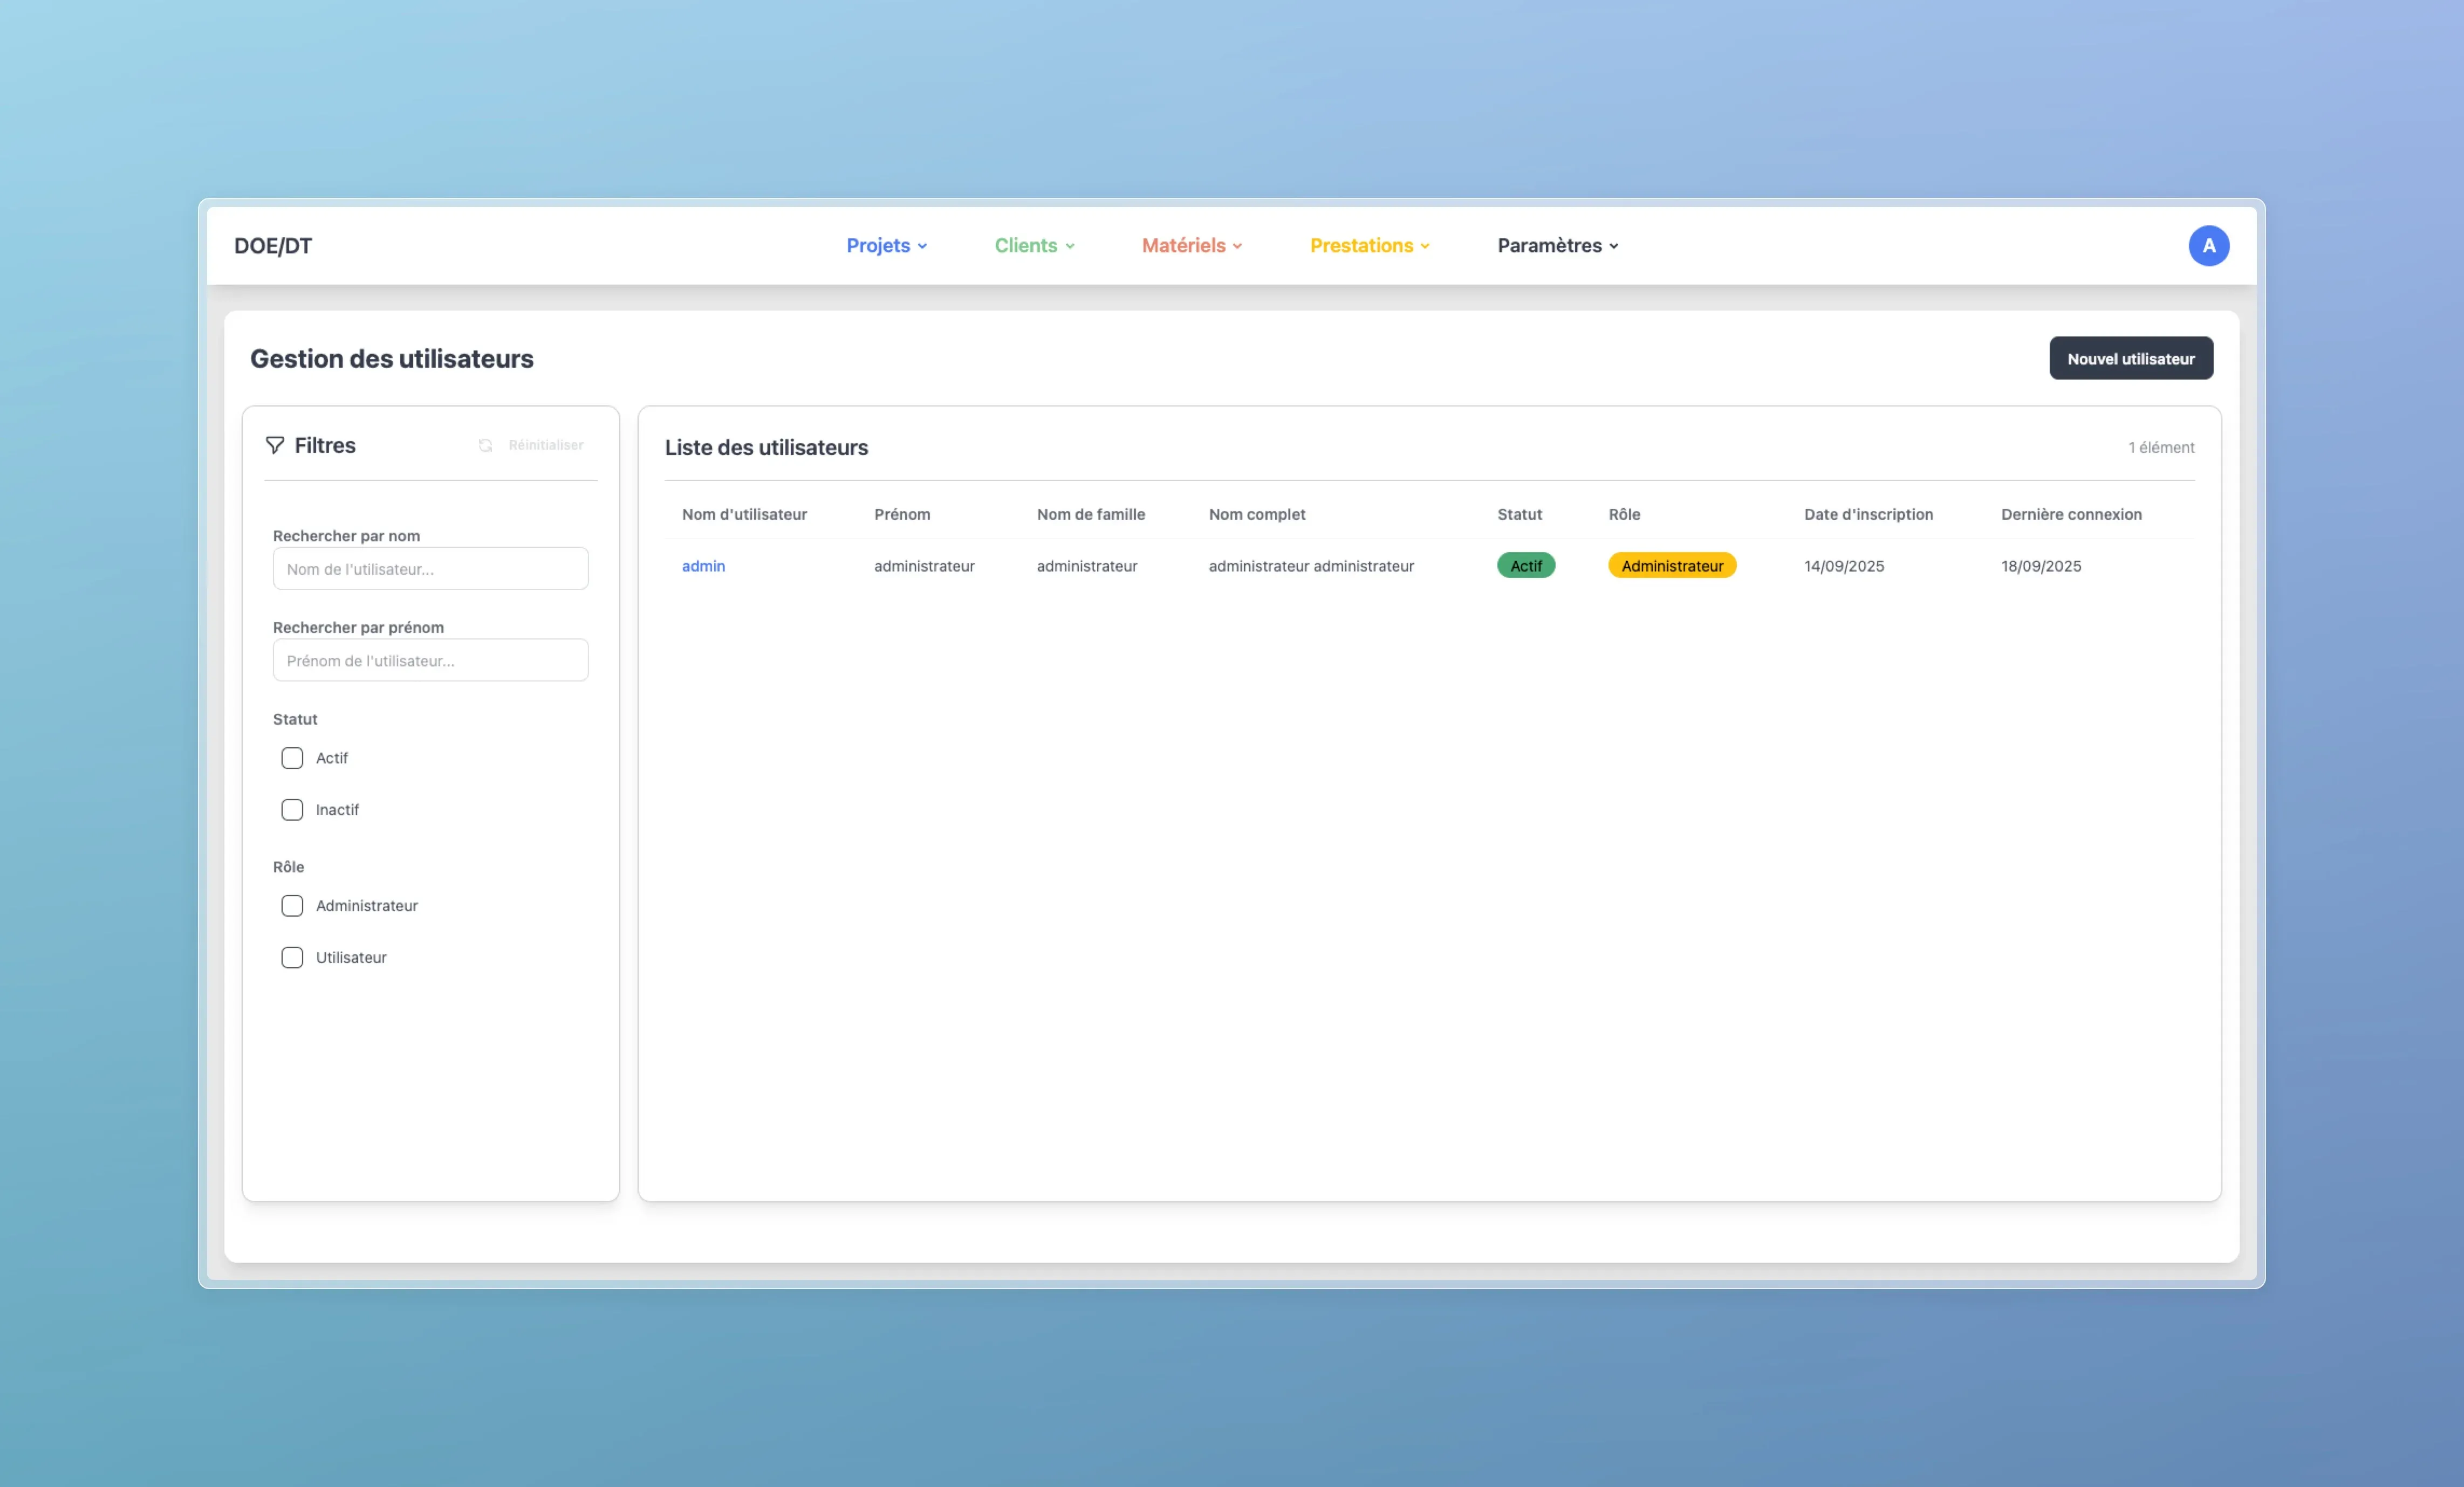Tick the Utilisateur role checkbox
Viewport: 2464px width, 1487px height.
pyautogui.click(x=292, y=959)
